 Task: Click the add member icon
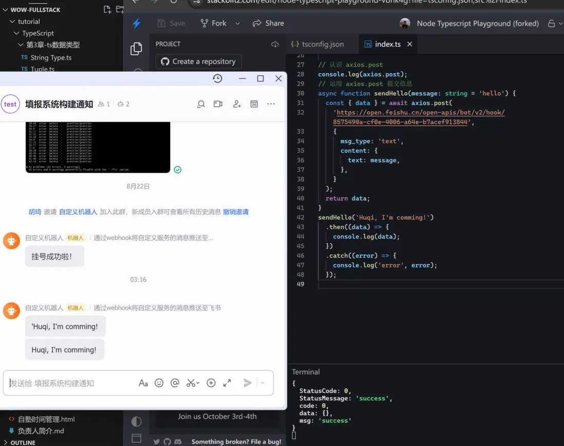[236, 104]
